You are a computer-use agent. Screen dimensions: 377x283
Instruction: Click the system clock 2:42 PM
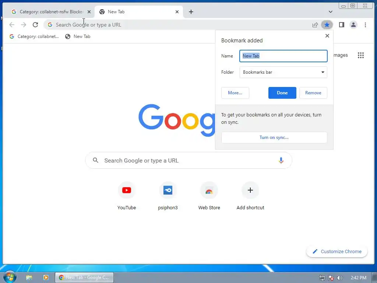[359, 278]
